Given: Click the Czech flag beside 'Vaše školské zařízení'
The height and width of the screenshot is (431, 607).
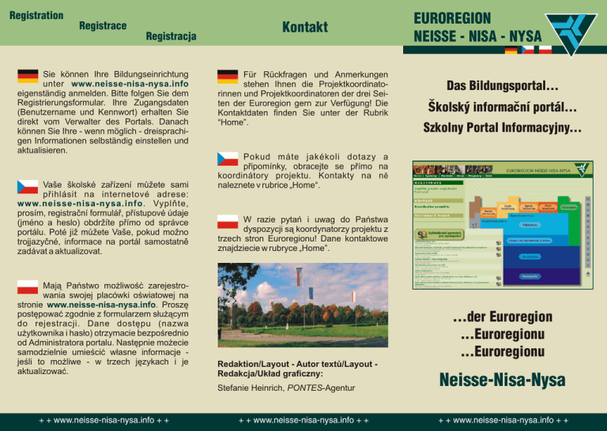Looking at the screenshot, I should [28, 186].
